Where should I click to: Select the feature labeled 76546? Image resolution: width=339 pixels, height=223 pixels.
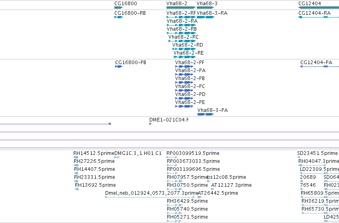tap(308, 185)
